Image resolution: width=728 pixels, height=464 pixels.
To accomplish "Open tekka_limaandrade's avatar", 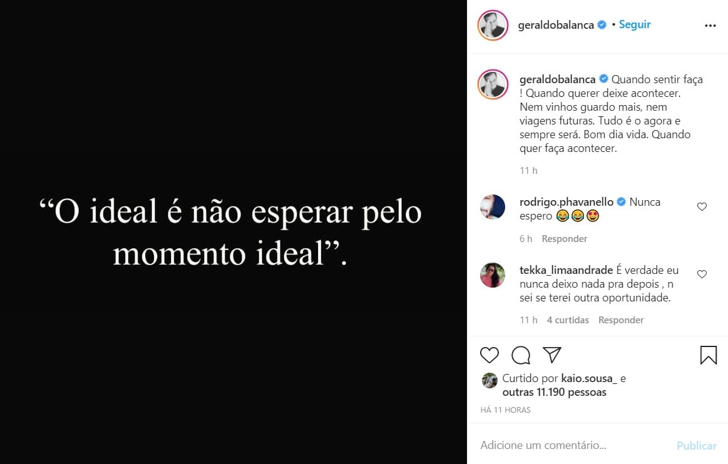I will pos(493,275).
